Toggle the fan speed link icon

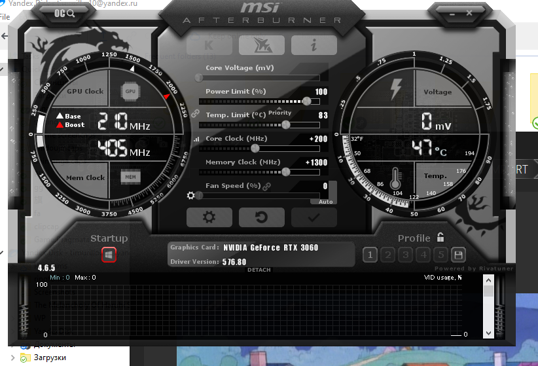[266, 186]
